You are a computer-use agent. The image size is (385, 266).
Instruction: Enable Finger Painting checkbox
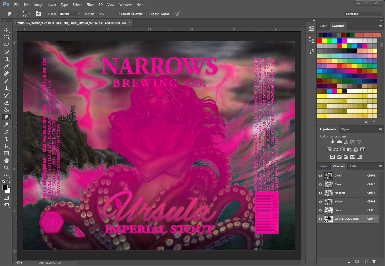(x=148, y=13)
